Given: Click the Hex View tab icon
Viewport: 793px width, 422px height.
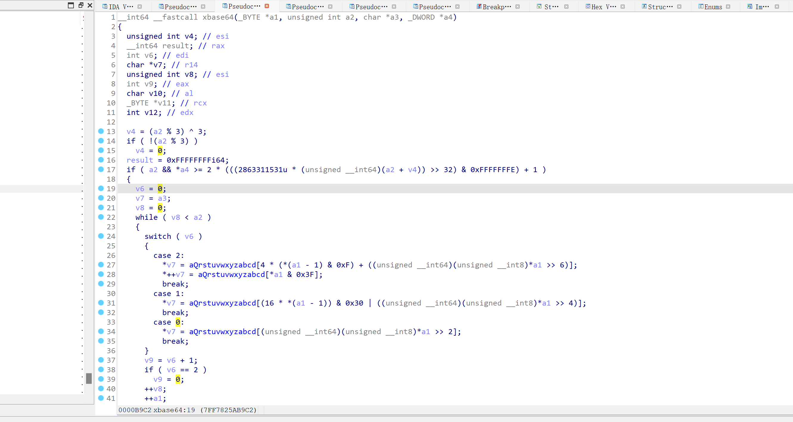Looking at the screenshot, I should pyautogui.click(x=588, y=7).
